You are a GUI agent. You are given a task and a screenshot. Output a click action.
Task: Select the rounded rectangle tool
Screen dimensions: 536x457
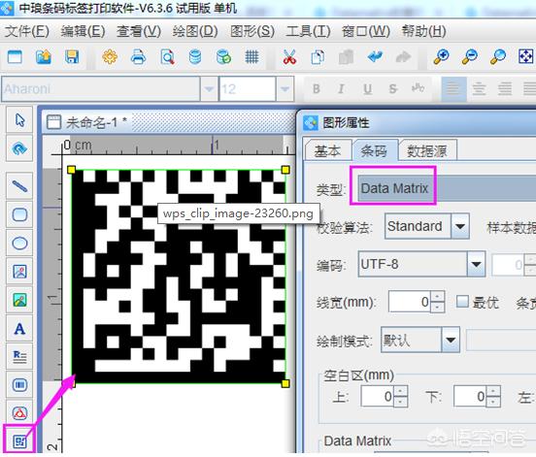[19, 214]
